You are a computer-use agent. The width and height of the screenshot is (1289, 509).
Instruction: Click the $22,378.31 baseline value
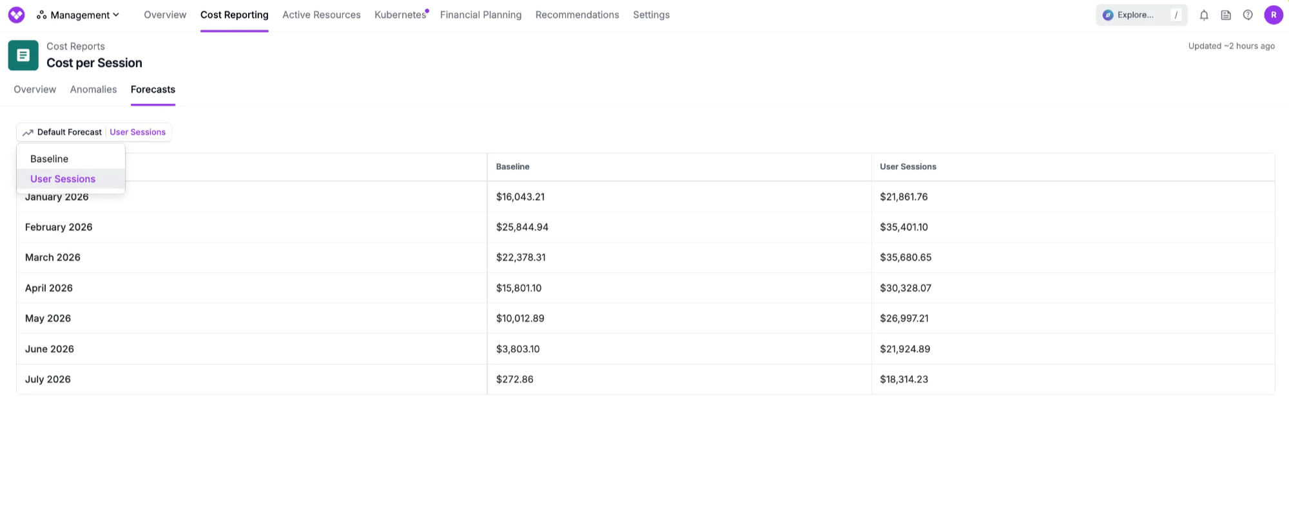click(521, 257)
